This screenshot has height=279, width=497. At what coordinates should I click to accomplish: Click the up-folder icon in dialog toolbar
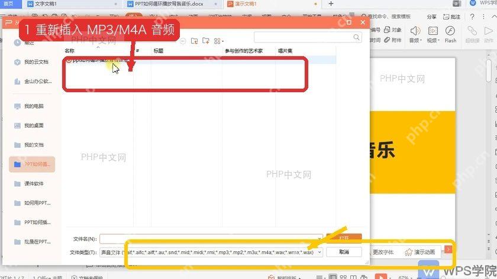tap(194, 41)
